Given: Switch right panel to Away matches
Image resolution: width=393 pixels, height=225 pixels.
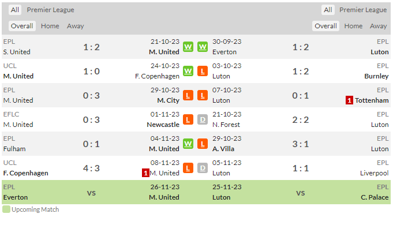Looking at the screenshot, I should tap(379, 26).
